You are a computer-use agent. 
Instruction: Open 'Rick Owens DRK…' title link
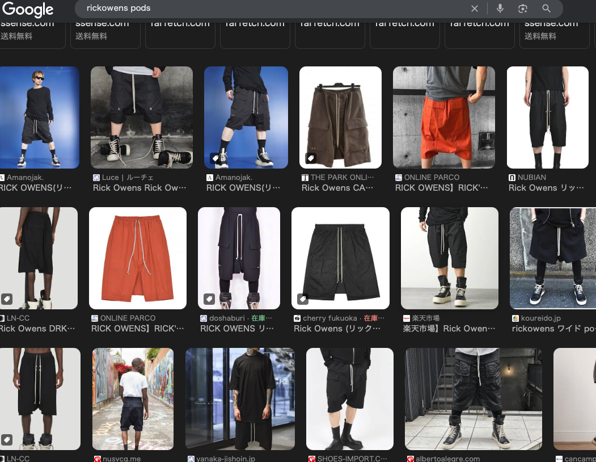click(37, 329)
